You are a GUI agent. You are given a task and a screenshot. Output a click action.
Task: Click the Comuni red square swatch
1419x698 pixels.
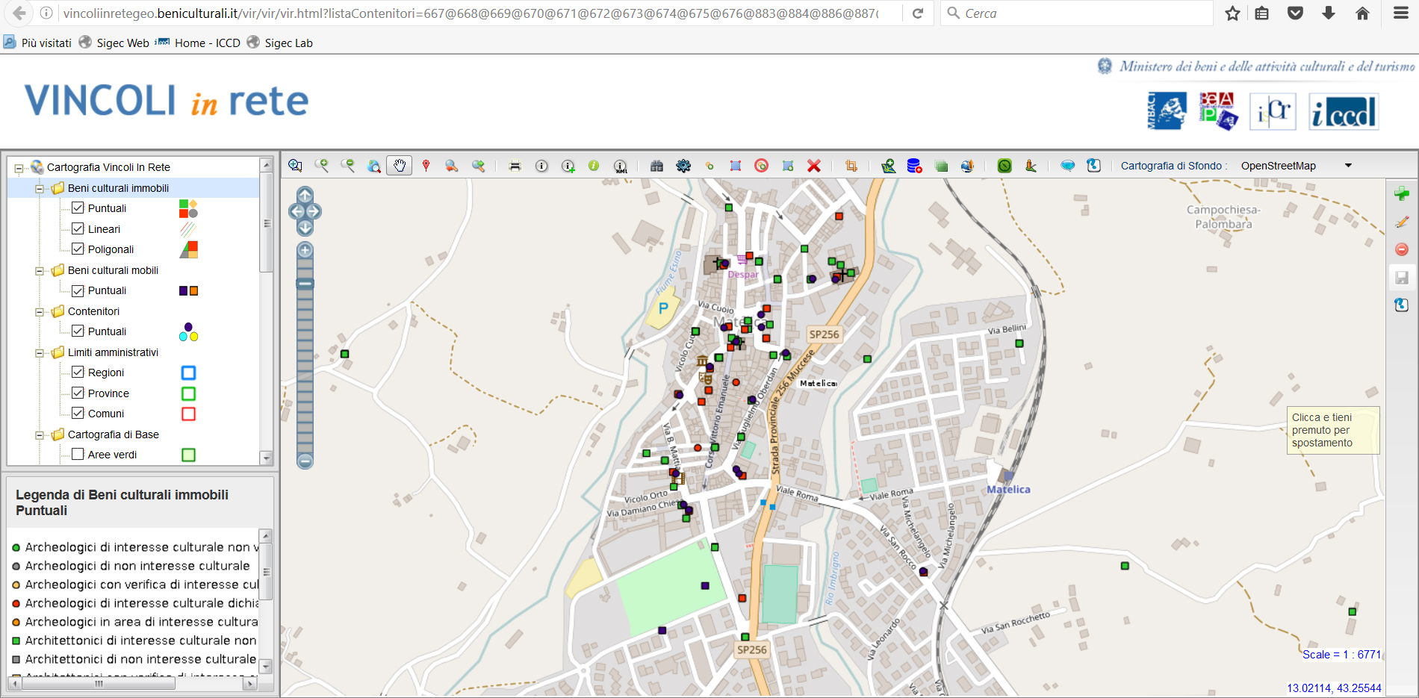(188, 414)
